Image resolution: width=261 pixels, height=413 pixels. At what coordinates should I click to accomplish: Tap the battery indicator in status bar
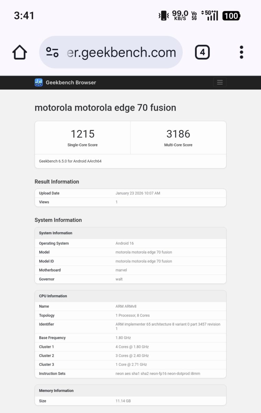click(x=231, y=16)
